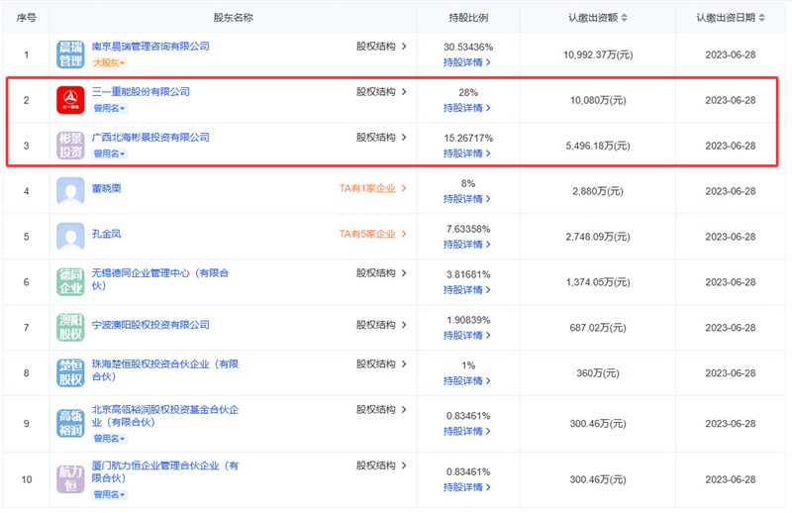Screen dimensions: 792x513
Task: Sort by 认缴出资额 column arrows
Action: (625, 18)
